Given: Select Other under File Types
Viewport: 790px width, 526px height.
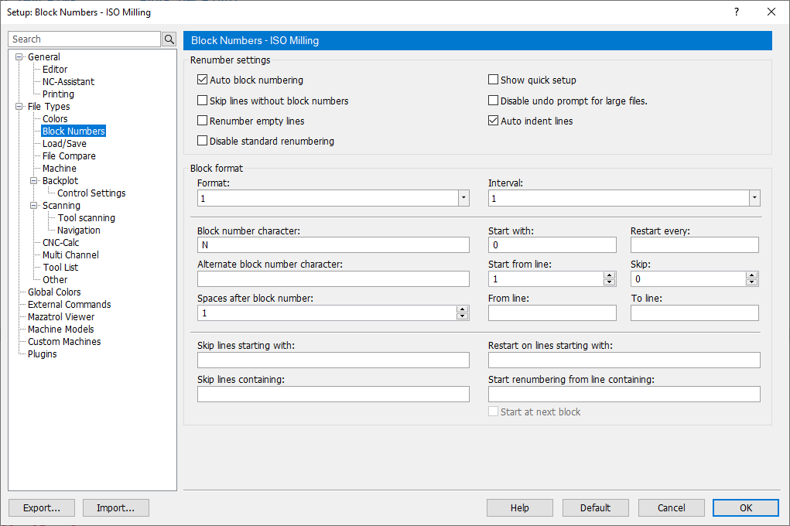Looking at the screenshot, I should (x=55, y=279).
